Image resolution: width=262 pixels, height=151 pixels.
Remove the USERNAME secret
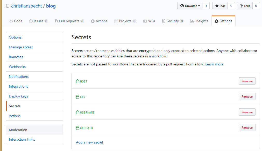(246, 112)
